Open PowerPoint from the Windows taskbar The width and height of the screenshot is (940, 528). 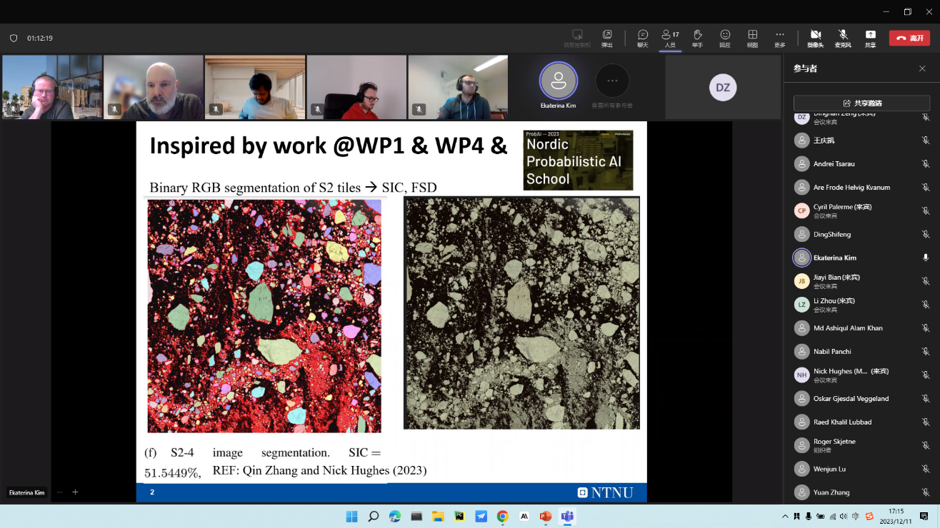546,516
